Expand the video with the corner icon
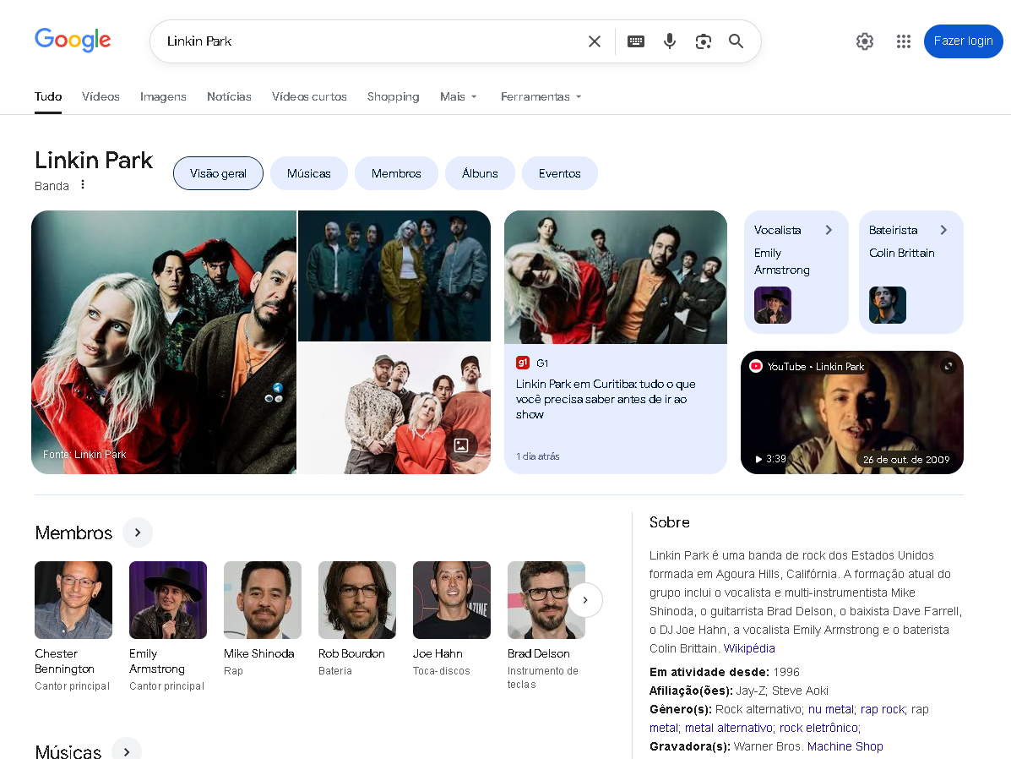 tap(948, 366)
